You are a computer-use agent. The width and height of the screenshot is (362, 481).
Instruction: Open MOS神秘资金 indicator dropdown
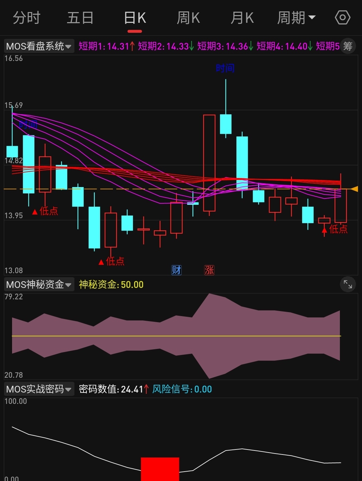(39, 285)
